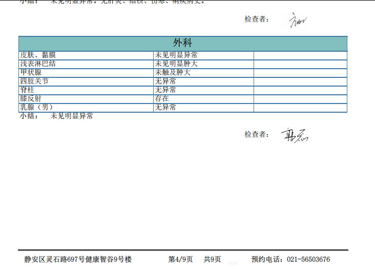Select the 四肢关节 table cell

34,81
